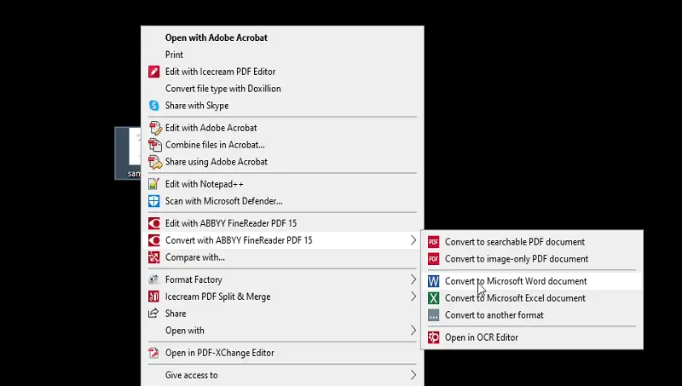The width and height of the screenshot is (682, 386).
Task: Select Convert to searchable PDF document
Action: coord(532,242)
